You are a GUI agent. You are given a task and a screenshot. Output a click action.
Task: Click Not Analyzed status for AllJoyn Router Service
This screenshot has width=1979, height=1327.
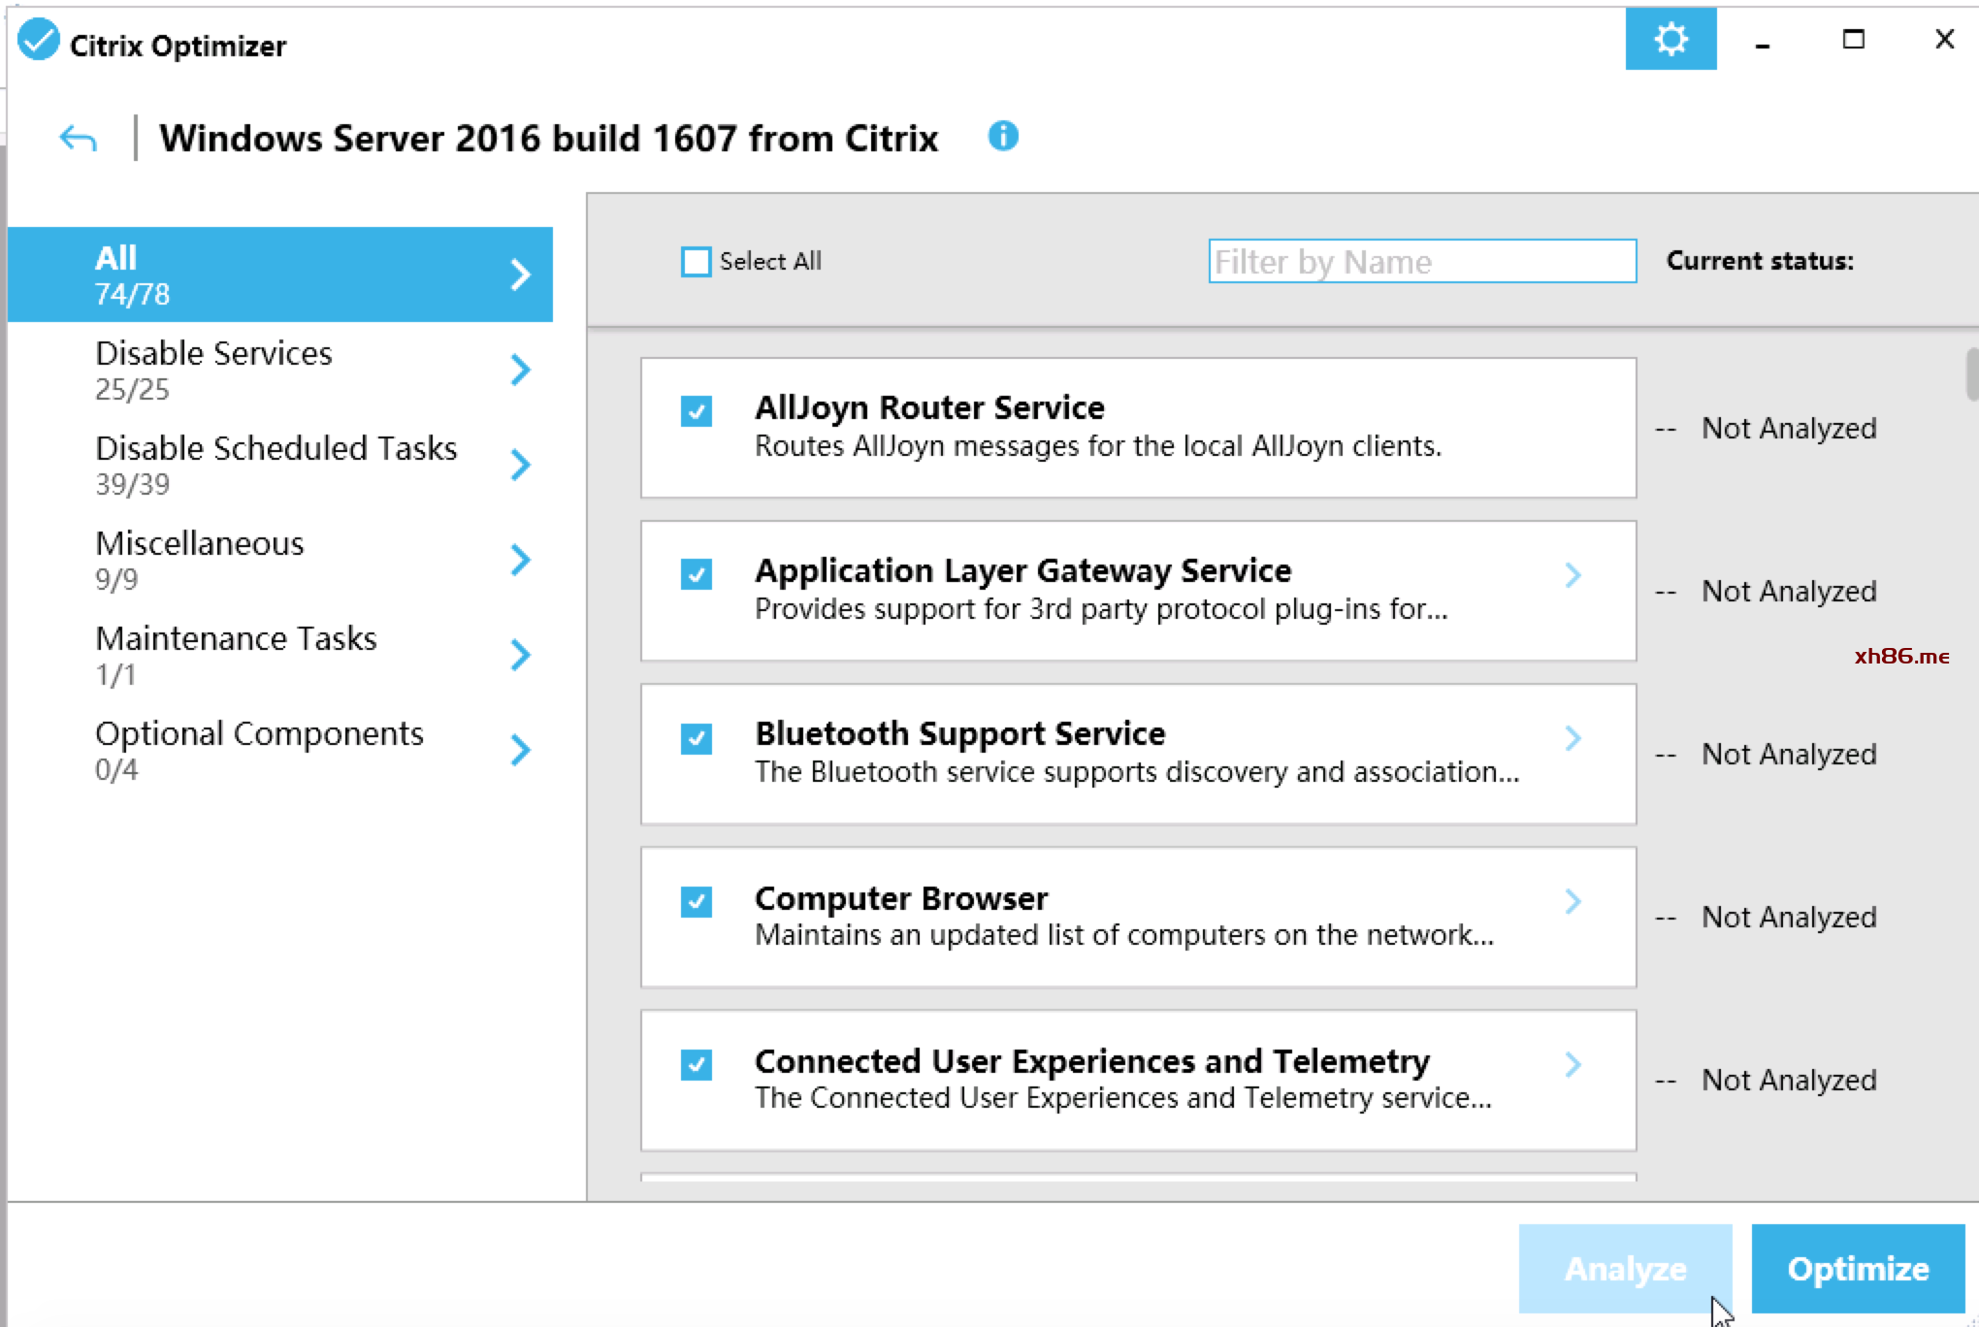[x=1789, y=428]
